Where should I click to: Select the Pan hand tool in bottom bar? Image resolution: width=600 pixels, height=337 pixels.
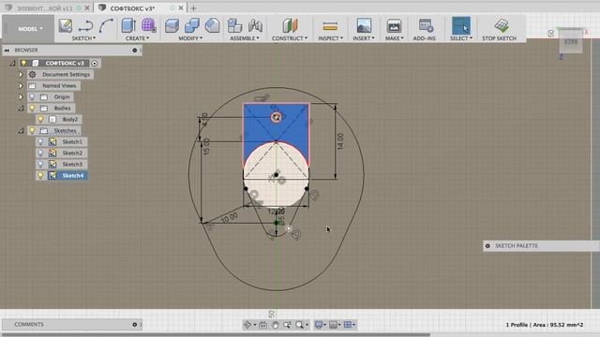coord(275,325)
